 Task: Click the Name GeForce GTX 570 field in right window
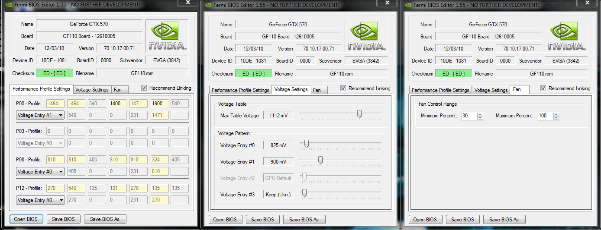pyautogui.click(x=488, y=25)
